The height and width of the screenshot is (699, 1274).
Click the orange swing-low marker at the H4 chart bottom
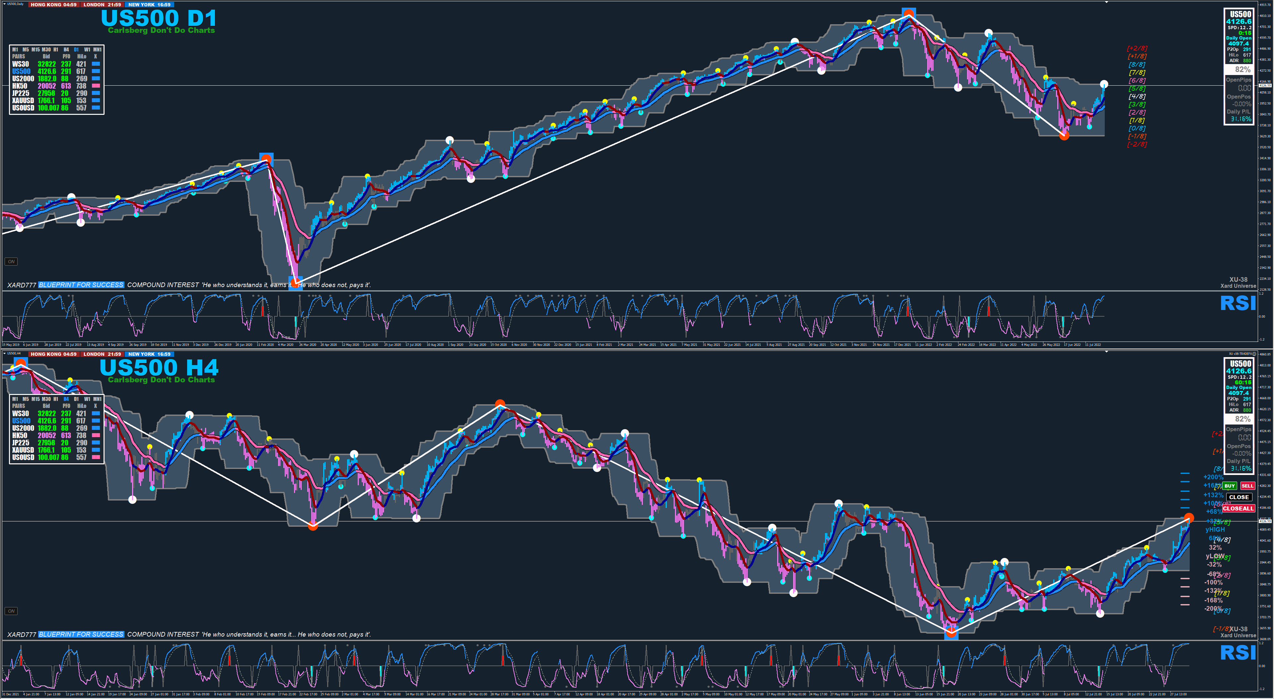click(951, 632)
